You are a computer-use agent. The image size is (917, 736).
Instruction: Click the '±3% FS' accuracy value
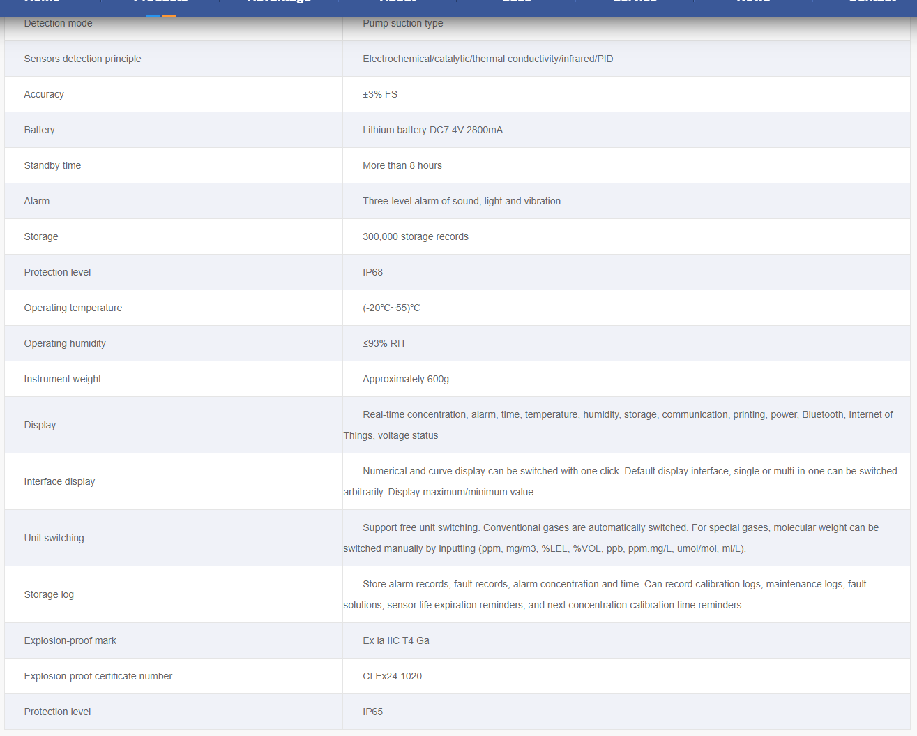click(x=380, y=94)
